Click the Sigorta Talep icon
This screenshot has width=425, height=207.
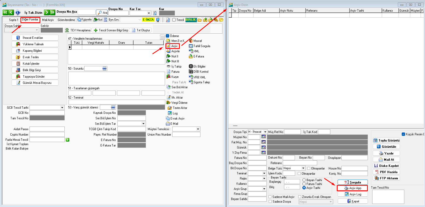191,82
